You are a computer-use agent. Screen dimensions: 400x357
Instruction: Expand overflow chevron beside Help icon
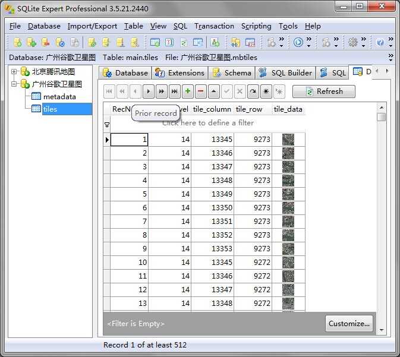point(391,42)
